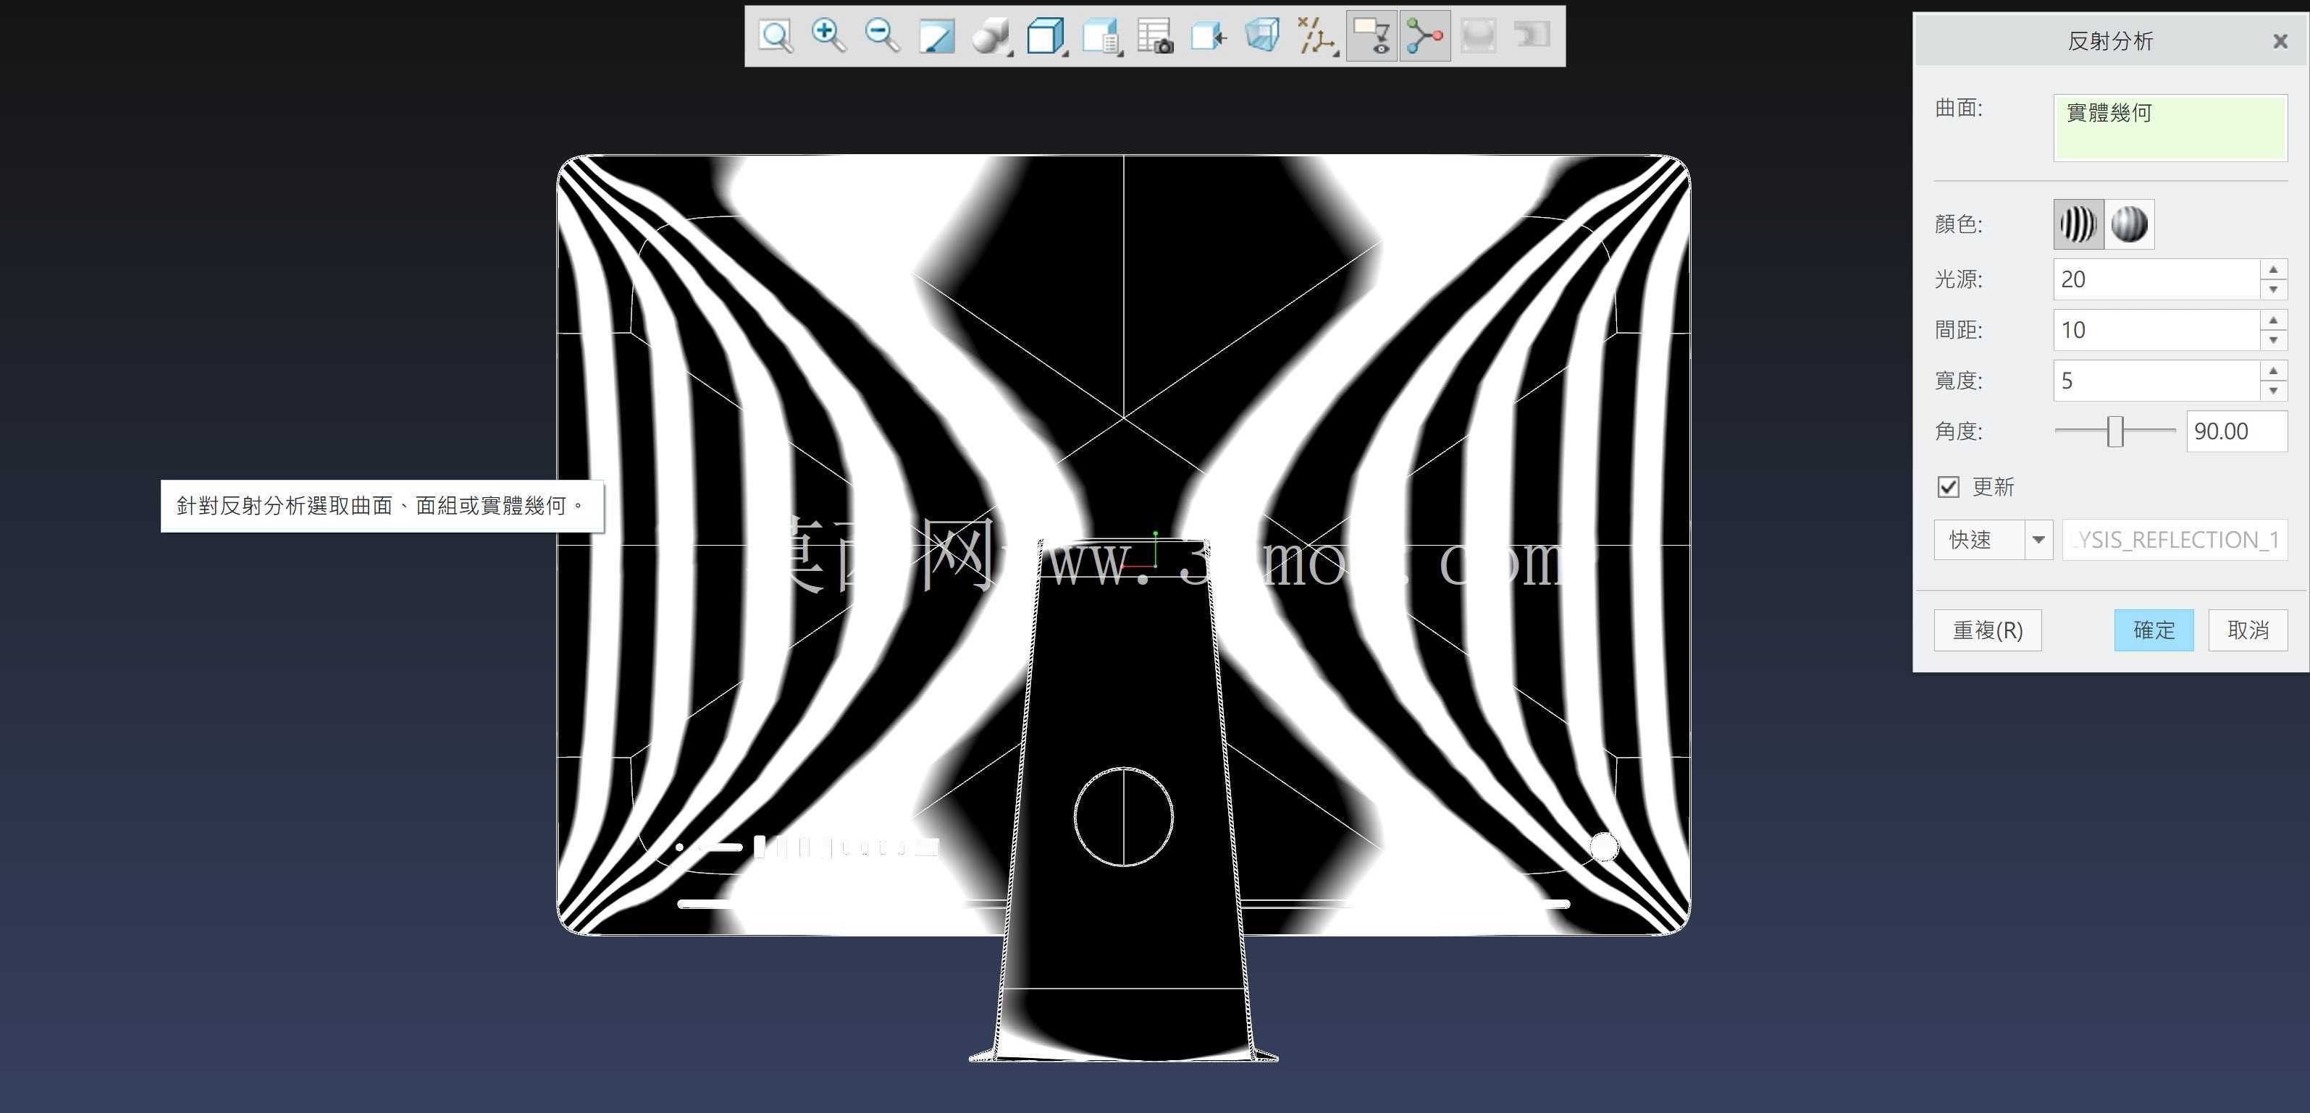Toggle the spin center icon
2310x1113 pixels.
tap(1425, 37)
